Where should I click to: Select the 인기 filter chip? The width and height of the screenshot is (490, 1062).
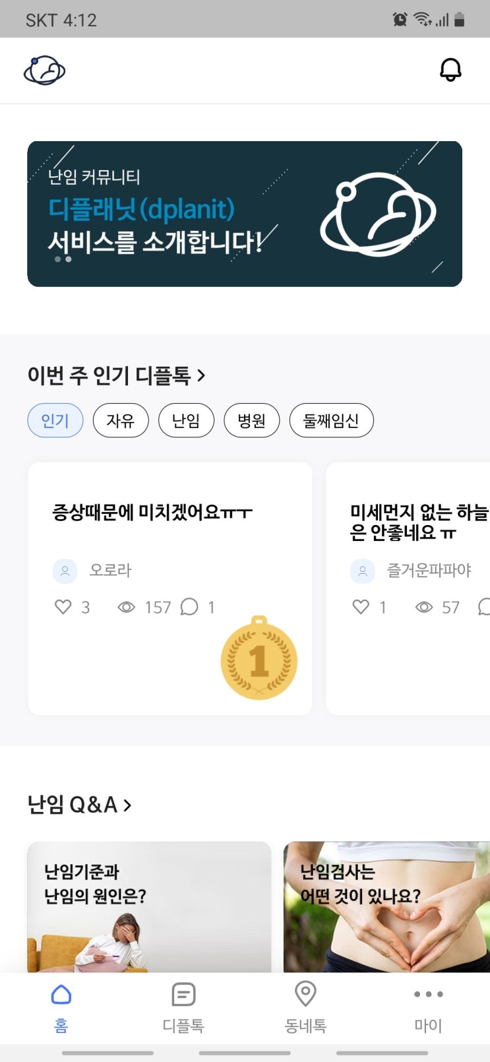pos(55,421)
